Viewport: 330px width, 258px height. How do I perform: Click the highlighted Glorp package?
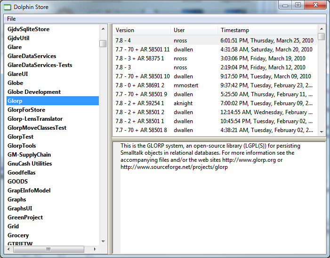point(53,101)
